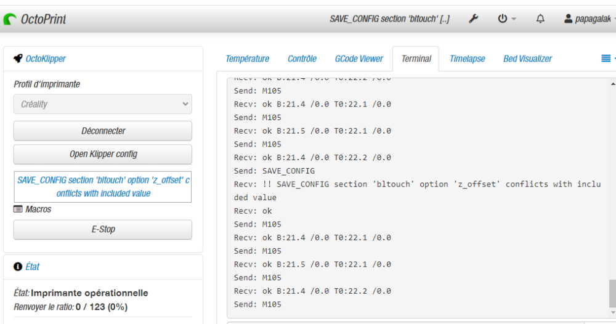
Task: Click the E-Stop button
Action: [x=102, y=229]
